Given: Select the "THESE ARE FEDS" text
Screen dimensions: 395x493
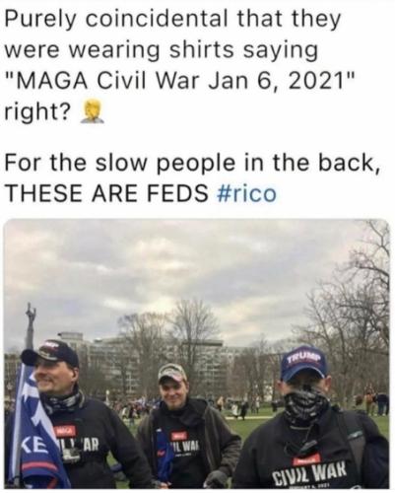Looking at the screenshot, I should point(107,193).
